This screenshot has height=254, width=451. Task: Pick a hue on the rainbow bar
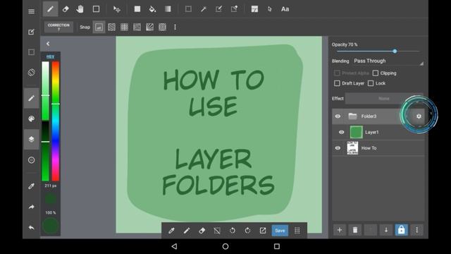tap(56, 121)
